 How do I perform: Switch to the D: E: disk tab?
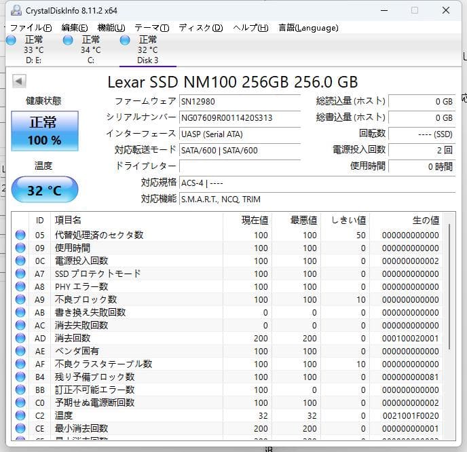coord(33,50)
